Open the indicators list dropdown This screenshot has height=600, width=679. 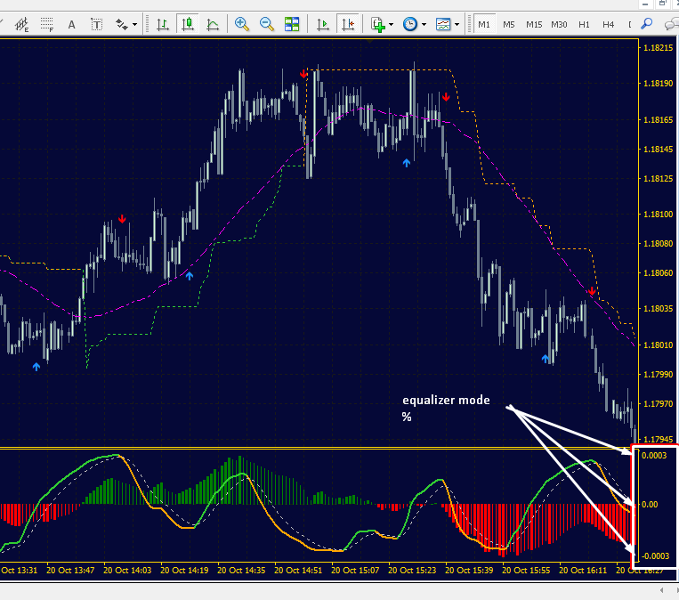point(383,24)
